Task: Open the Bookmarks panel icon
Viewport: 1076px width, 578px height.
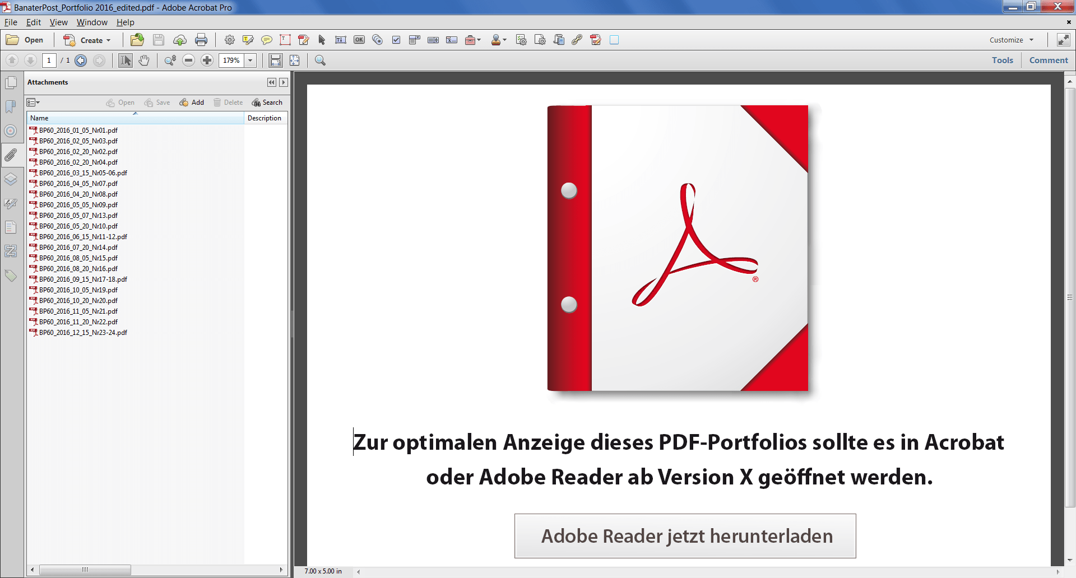Action: [11, 106]
